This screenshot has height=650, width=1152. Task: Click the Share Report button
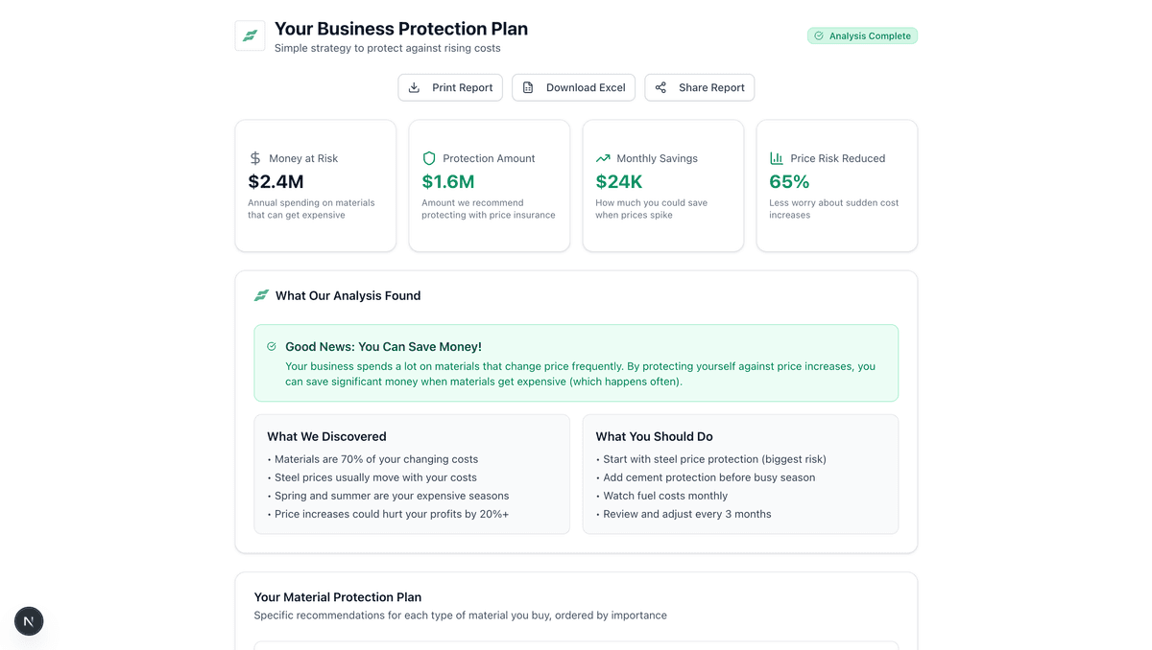coord(699,87)
